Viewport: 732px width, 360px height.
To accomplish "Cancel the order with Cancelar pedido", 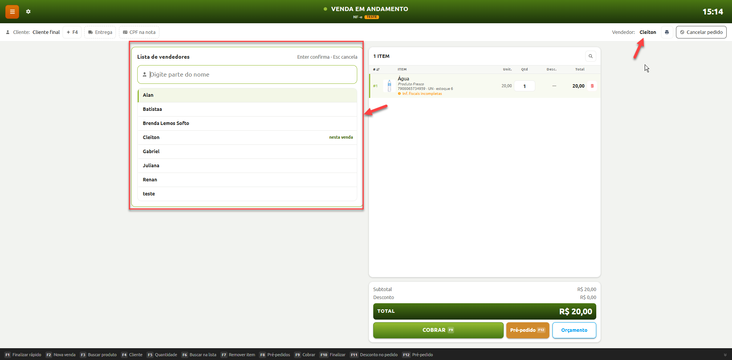I will click(x=701, y=32).
